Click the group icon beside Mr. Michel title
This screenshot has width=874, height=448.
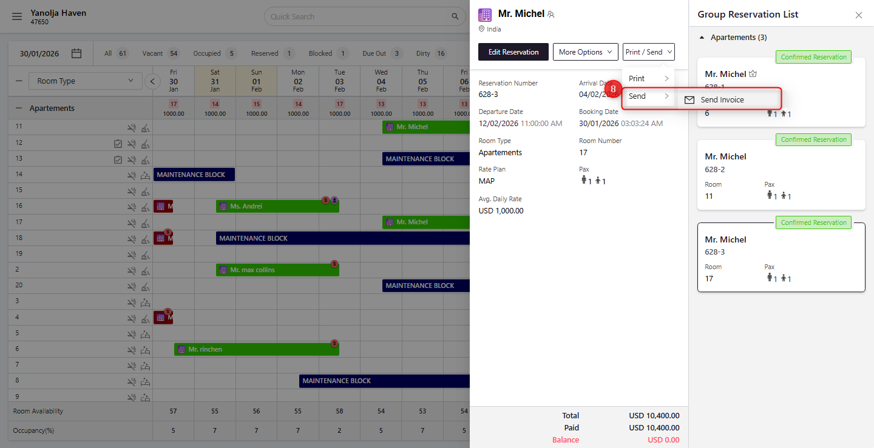[551, 15]
